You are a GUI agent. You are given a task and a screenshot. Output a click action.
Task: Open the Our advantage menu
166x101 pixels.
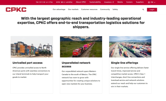pos(59,9)
